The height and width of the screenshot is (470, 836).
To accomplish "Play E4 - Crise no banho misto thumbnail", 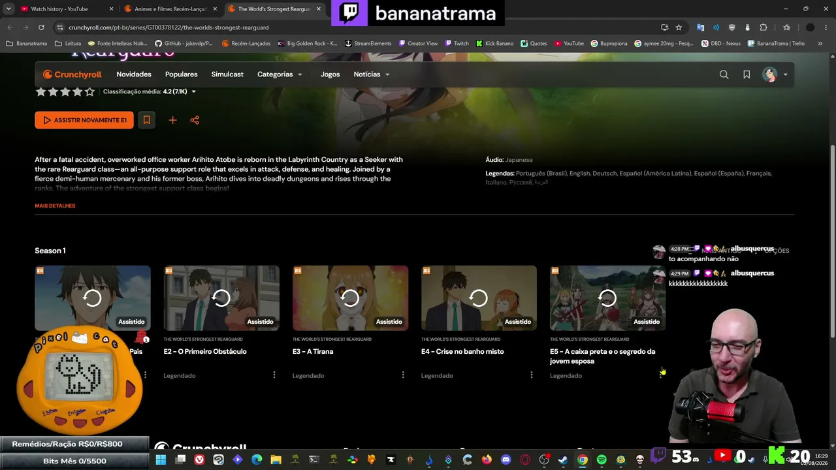I will tap(479, 298).
